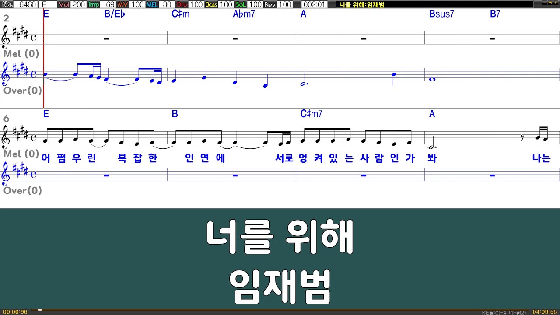
Task: Click the total duration 04:09:55
Action: (545, 312)
